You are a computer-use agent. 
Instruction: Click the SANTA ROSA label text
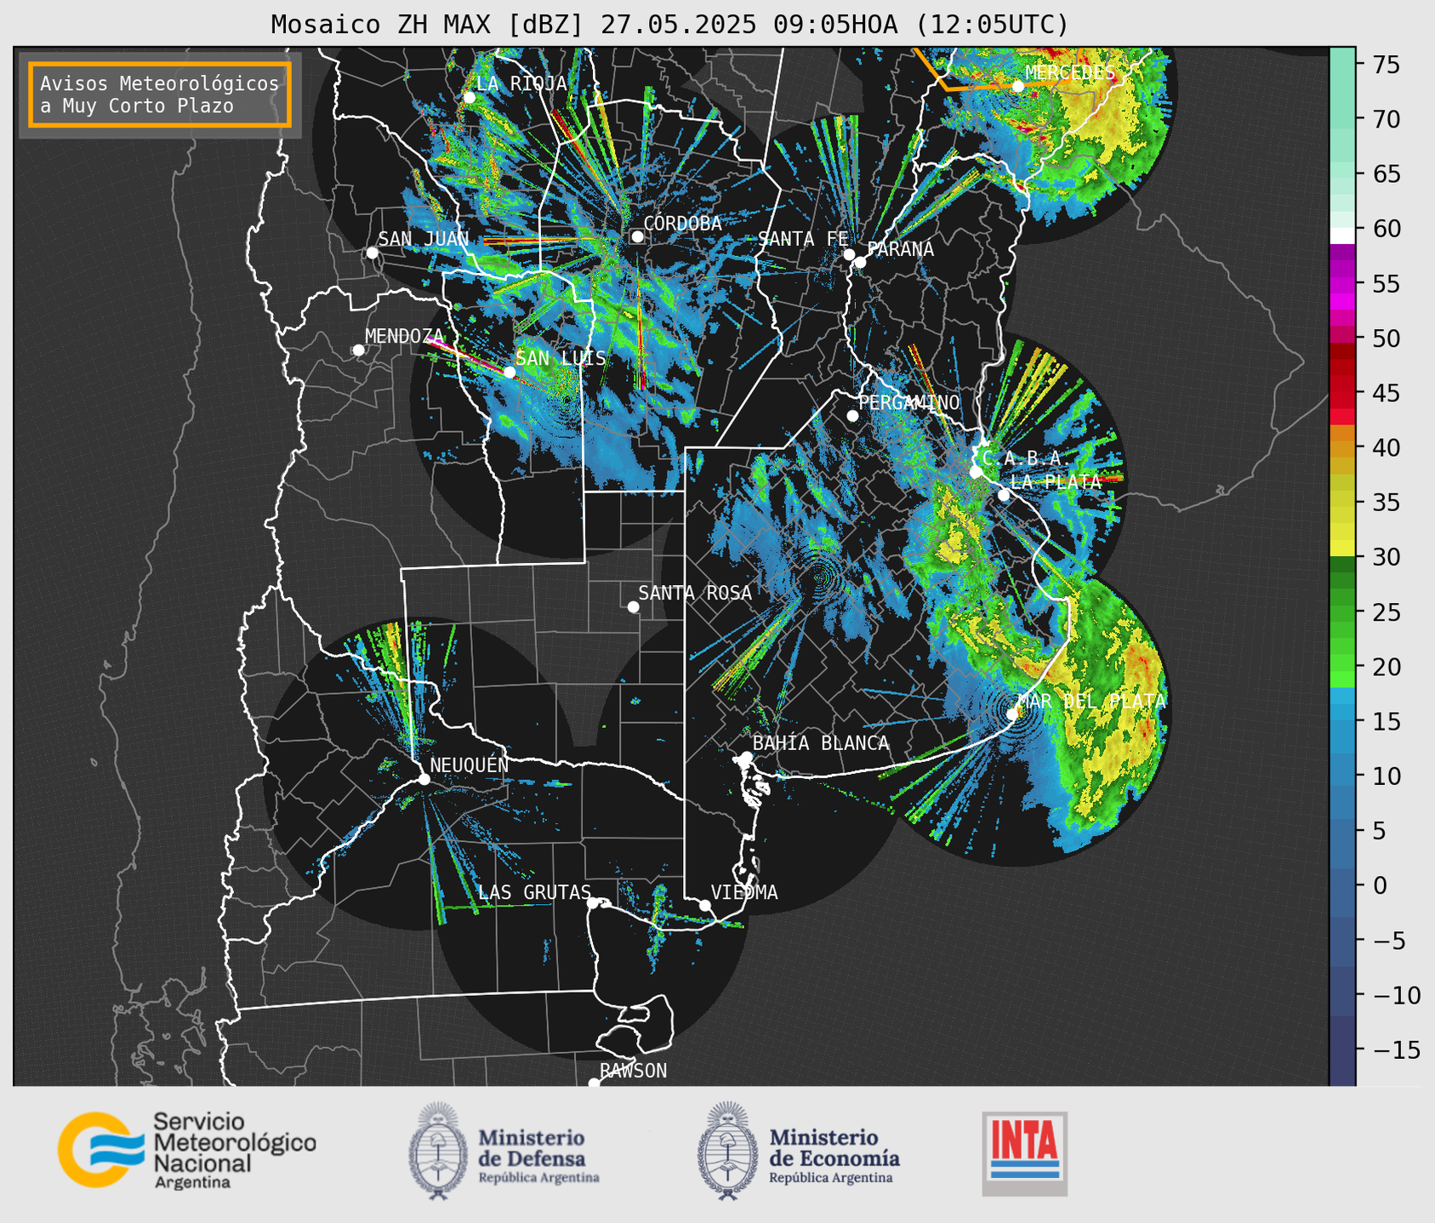695,593
